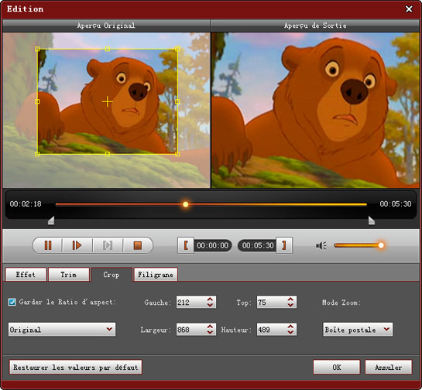Decrease the Largeur value
The height and width of the screenshot is (390, 422).
210,333
